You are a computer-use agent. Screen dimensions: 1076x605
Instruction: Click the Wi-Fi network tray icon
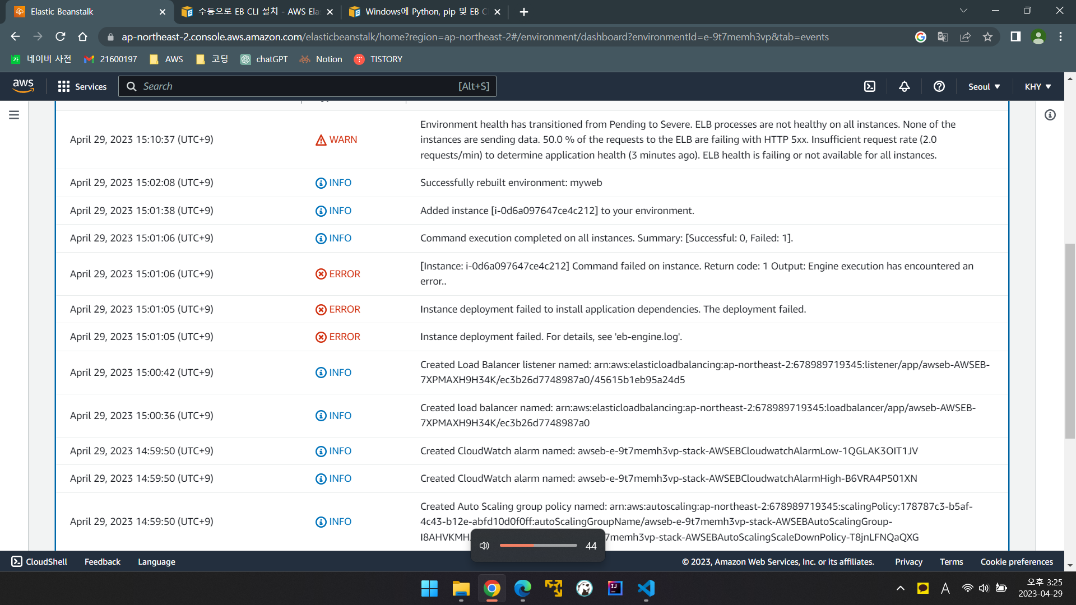967,588
